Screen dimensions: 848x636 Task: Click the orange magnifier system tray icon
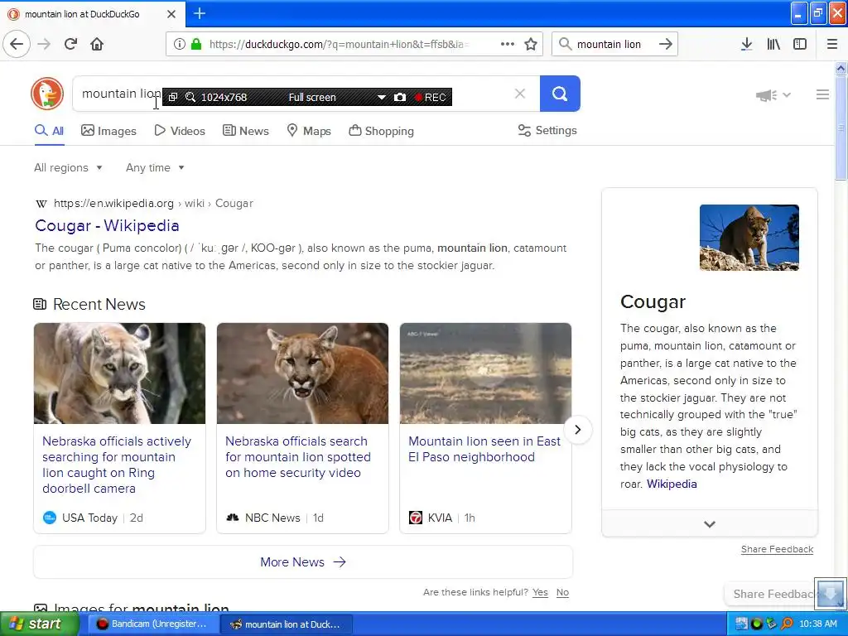(x=787, y=624)
